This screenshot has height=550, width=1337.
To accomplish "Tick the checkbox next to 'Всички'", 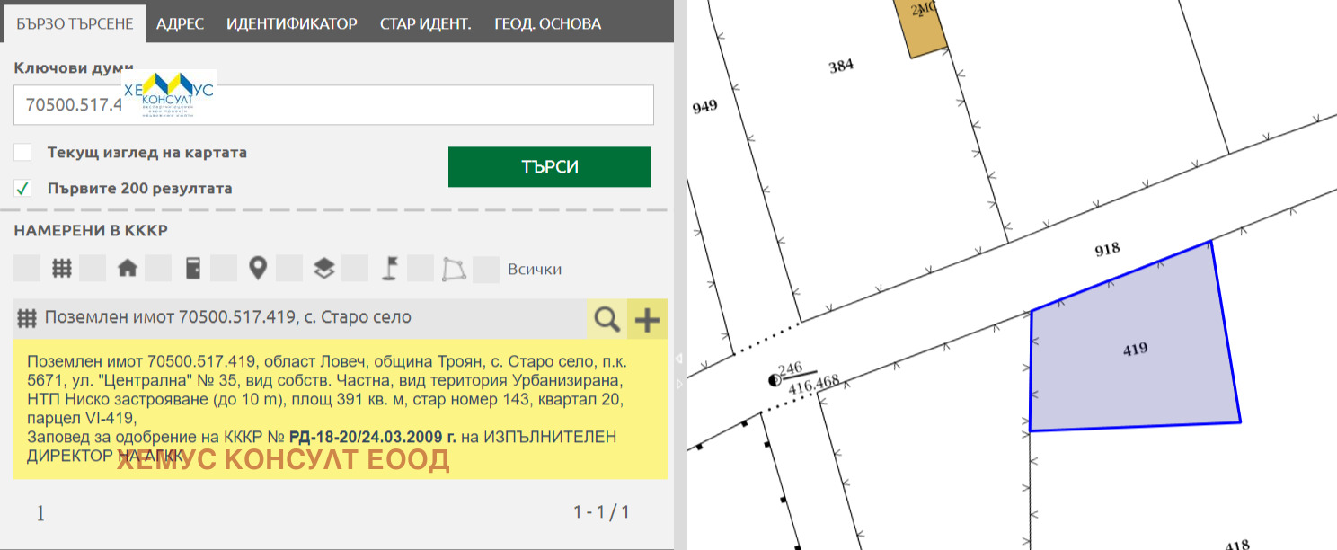I will click(486, 269).
